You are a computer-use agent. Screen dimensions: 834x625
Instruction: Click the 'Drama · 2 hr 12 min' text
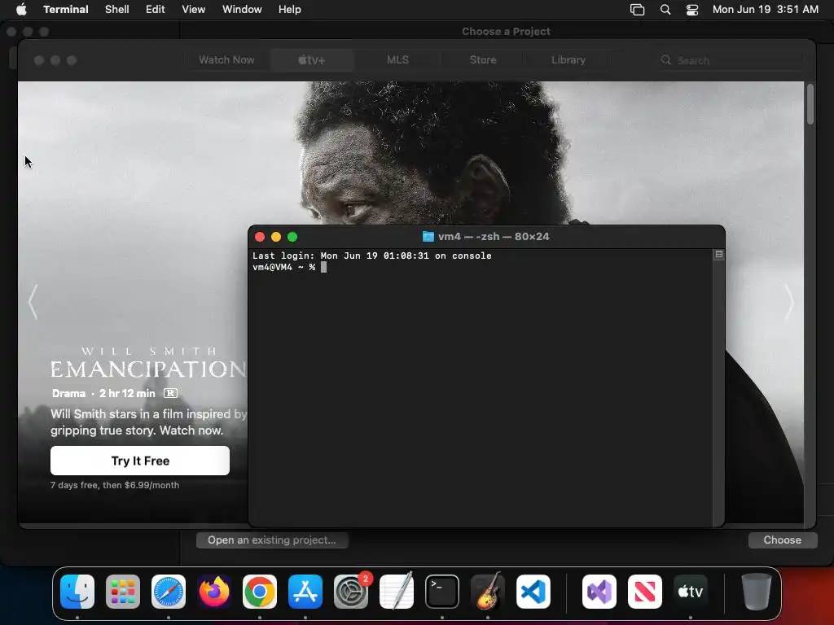pyautogui.click(x=103, y=393)
